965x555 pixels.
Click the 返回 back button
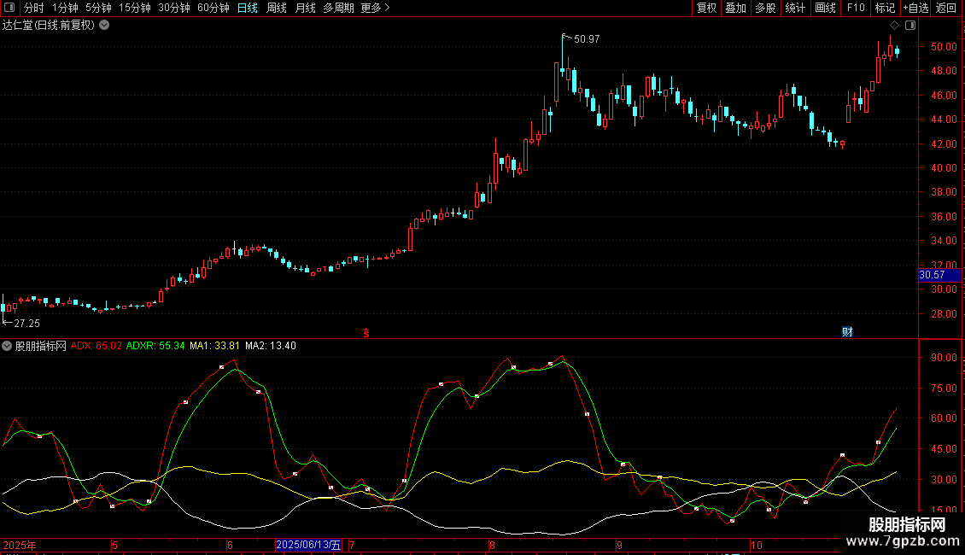point(946,8)
